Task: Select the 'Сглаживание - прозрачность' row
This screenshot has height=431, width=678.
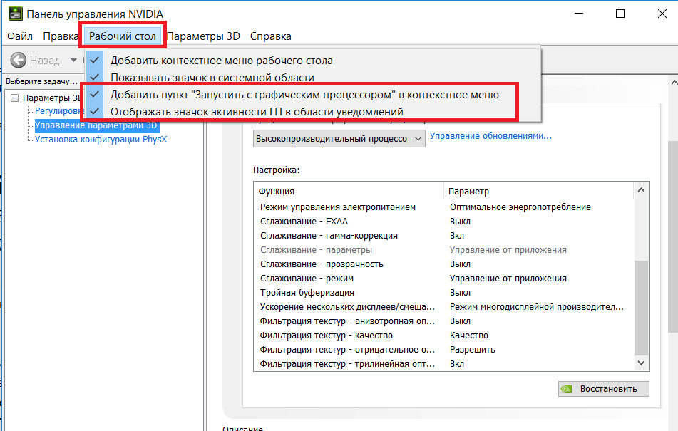Action: tap(443, 264)
